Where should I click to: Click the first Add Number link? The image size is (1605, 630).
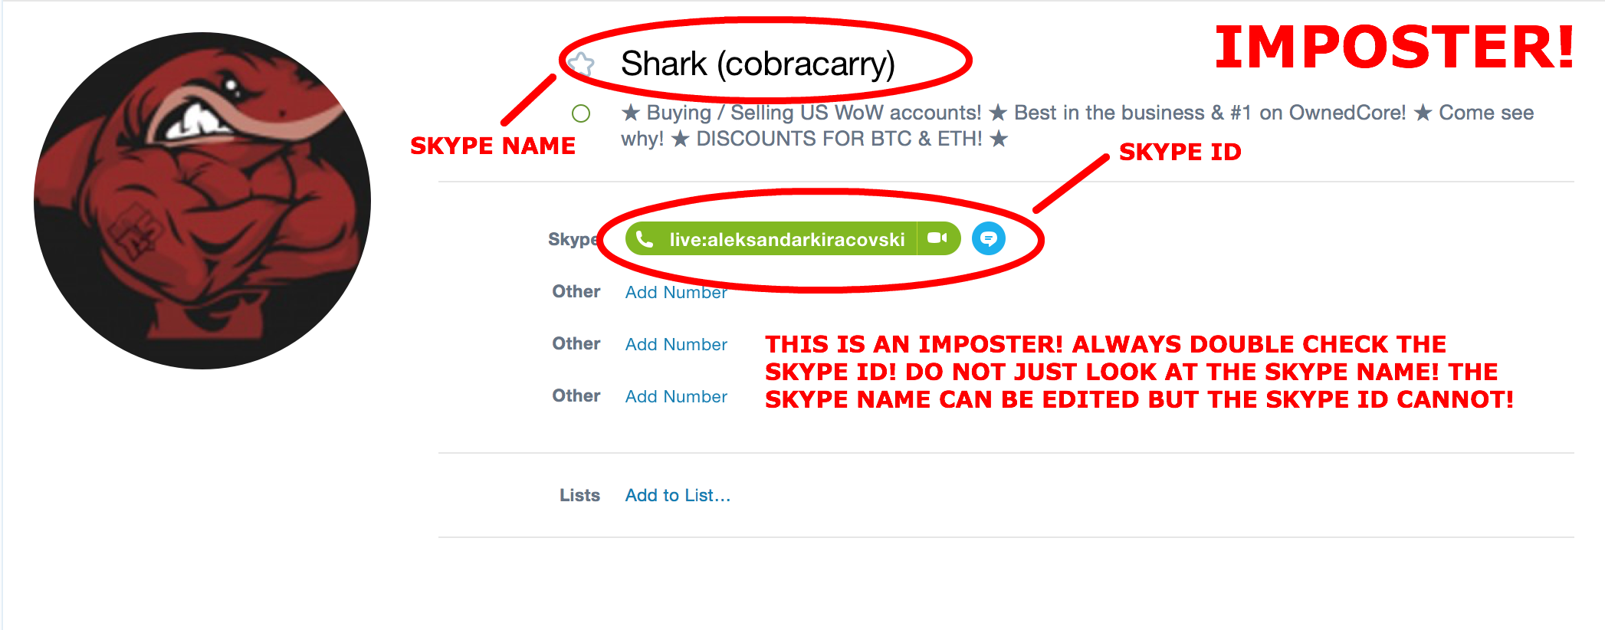(x=676, y=292)
